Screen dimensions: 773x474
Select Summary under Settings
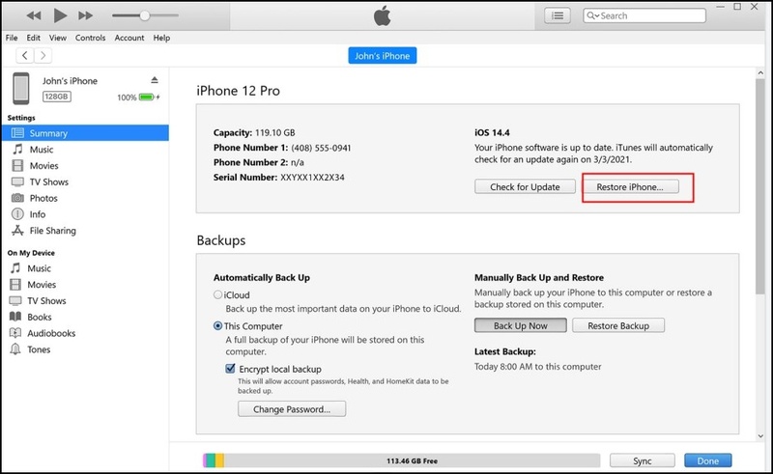85,133
